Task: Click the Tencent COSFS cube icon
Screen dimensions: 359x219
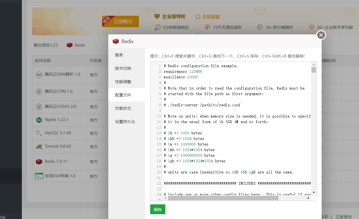Action: pos(39,107)
